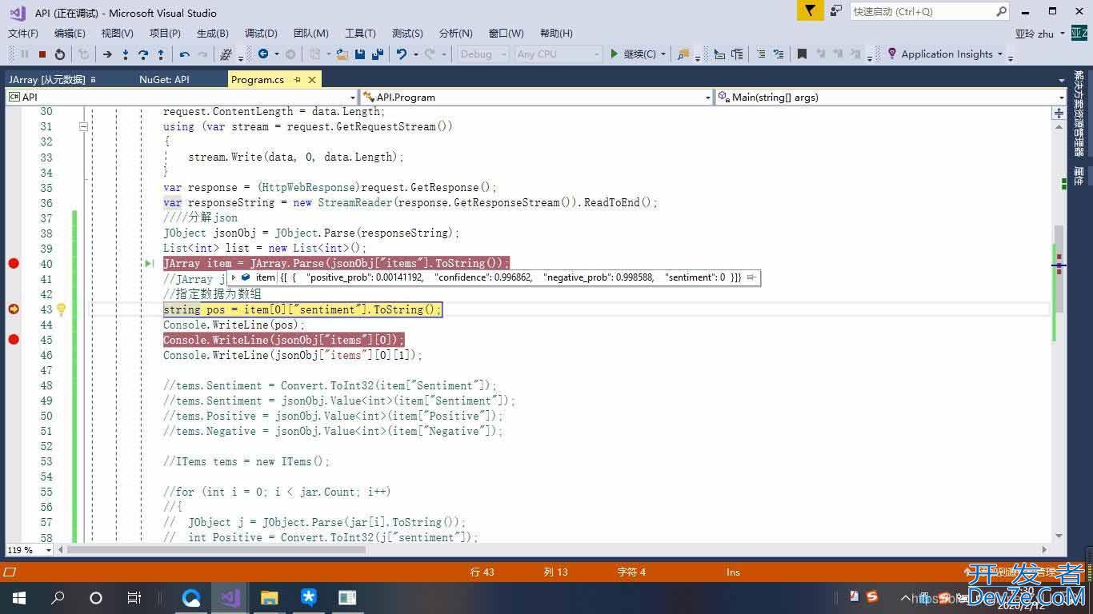The image size is (1093, 614).
Task: Undo the last edit using blue arrow
Action: [402, 54]
